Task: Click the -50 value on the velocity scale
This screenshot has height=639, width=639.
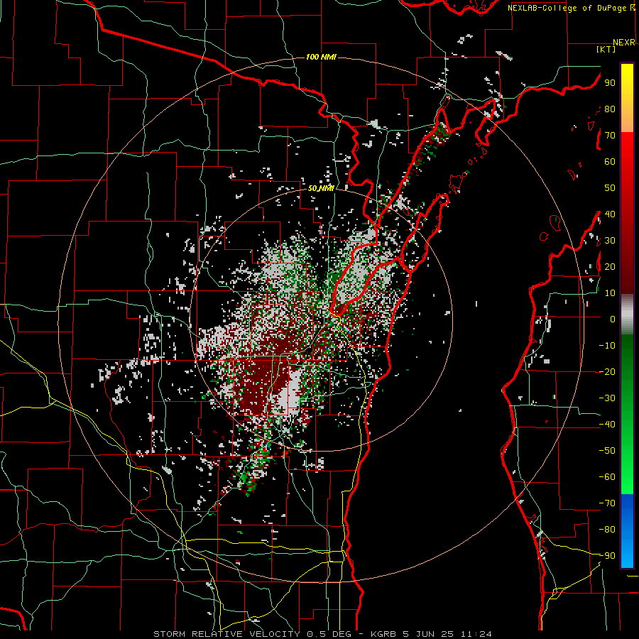Action: click(607, 451)
